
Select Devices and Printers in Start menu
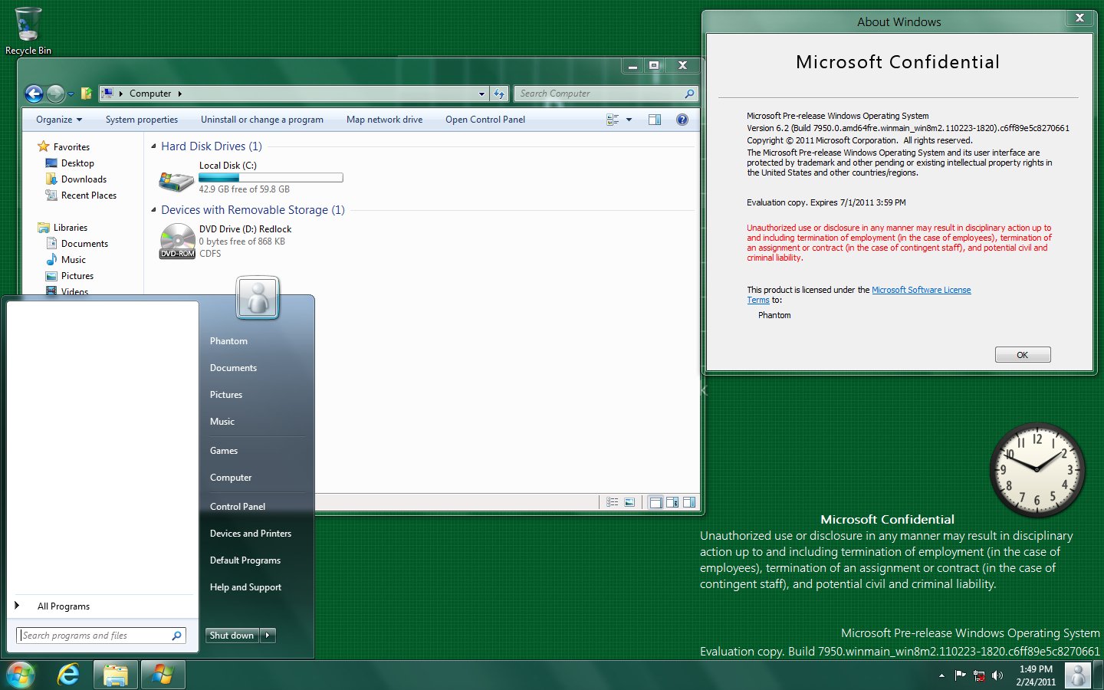tap(250, 534)
